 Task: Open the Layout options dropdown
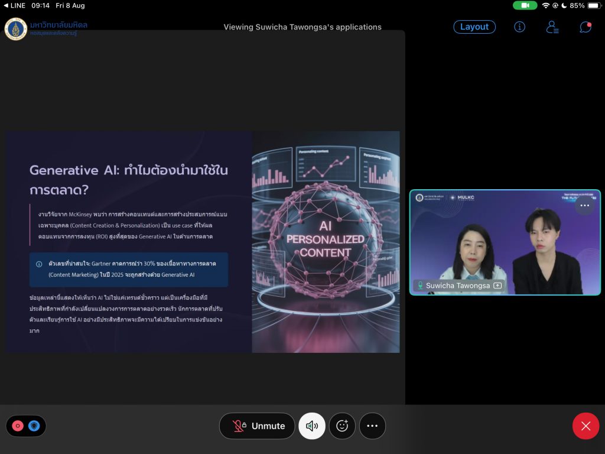click(474, 27)
